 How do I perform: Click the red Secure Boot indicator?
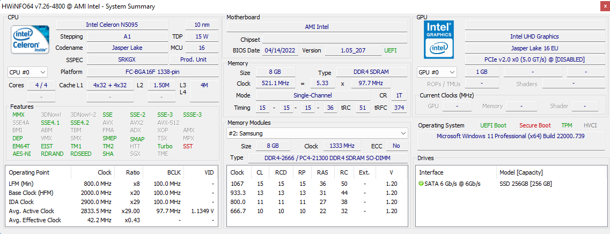point(535,125)
